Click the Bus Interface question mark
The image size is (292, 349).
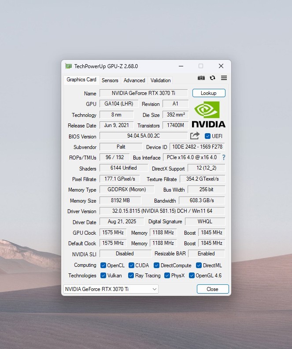point(224,158)
